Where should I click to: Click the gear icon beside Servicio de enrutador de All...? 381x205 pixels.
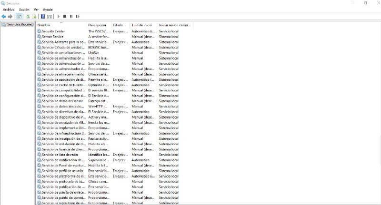[x=40, y=123]
